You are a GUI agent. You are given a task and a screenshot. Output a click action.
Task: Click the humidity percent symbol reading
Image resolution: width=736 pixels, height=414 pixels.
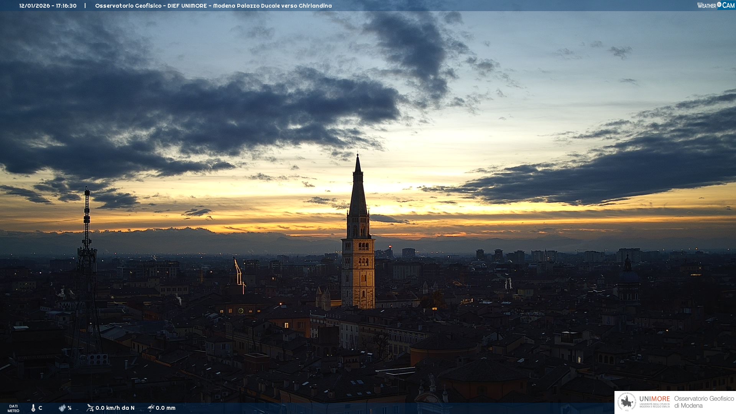point(70,408)
